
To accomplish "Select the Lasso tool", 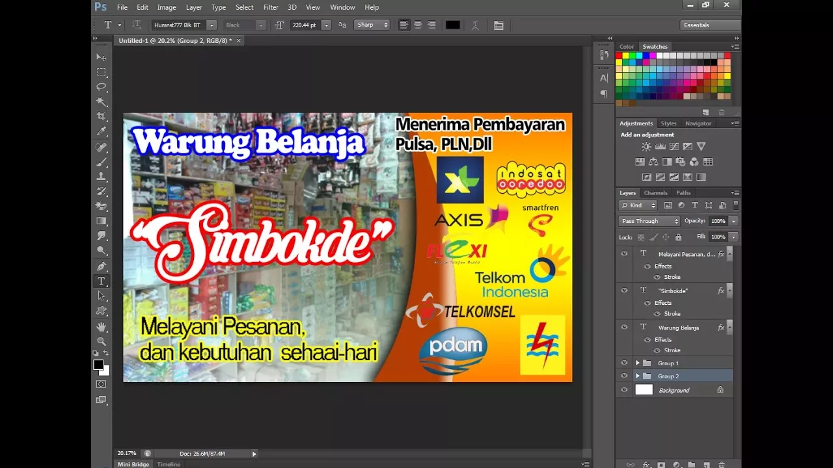I will pos(102,87).
